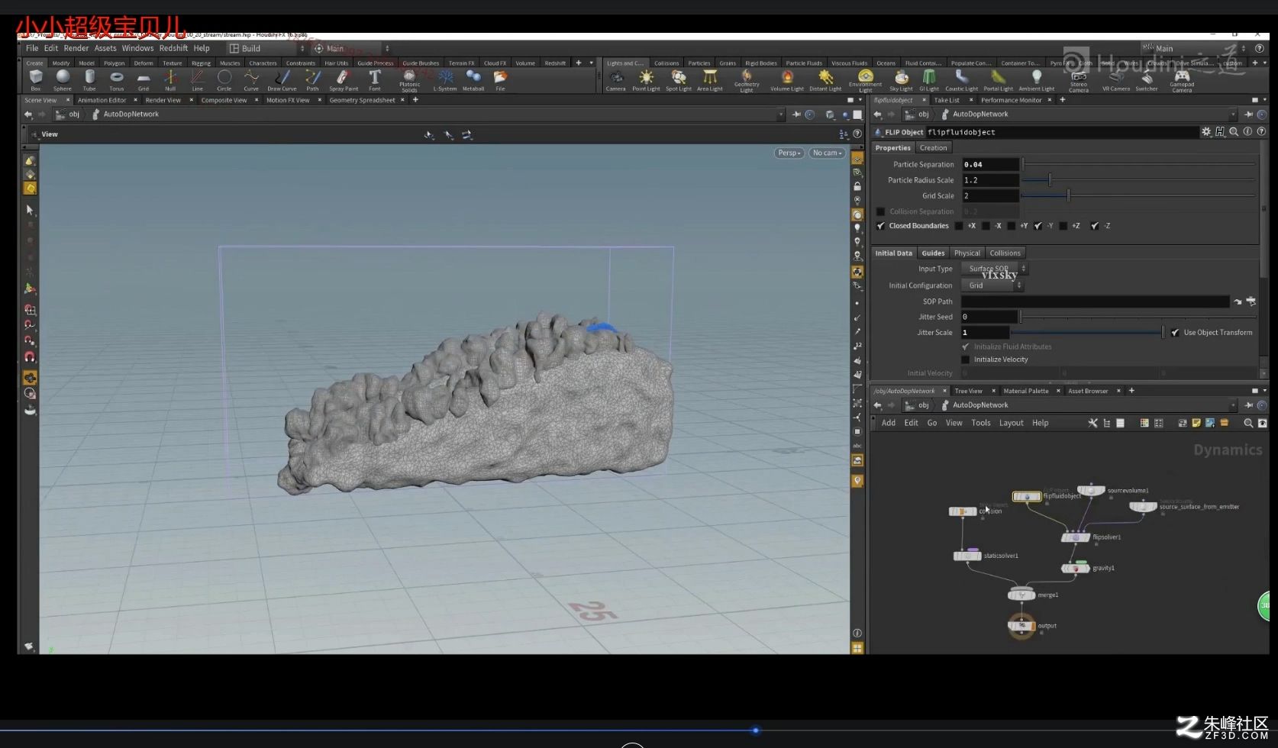Enable Initialize Velocity checkbox
Viewport: 1278px width, 748px height.
965,359
